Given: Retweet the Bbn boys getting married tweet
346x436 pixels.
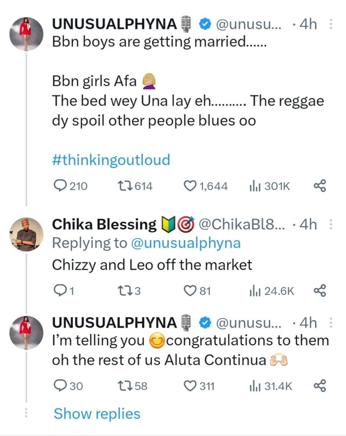Looking at the screenshot, I should coord(124,186).
